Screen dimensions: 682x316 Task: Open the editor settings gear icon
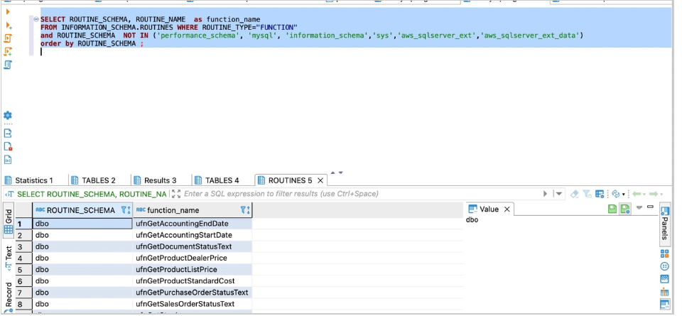8,115
